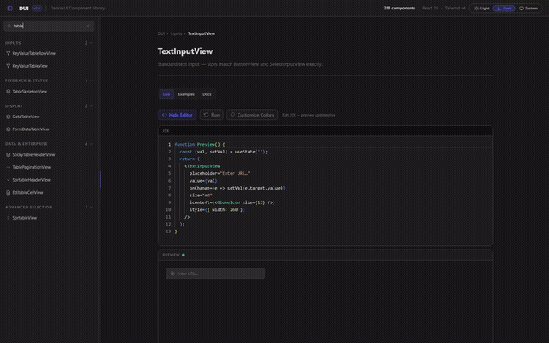Click the magnifier icon in the search box

click(9, 26)
